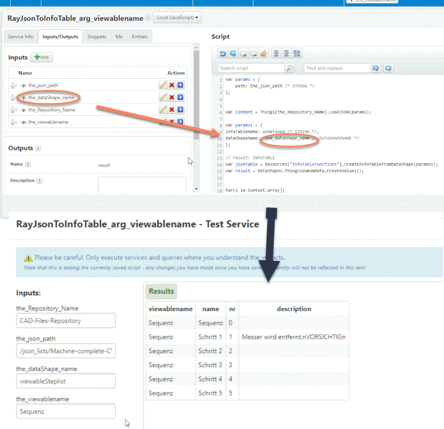Delete the_Repository_Name input with red X
Viewport: 444px width, 429px height.
point(172,110)
